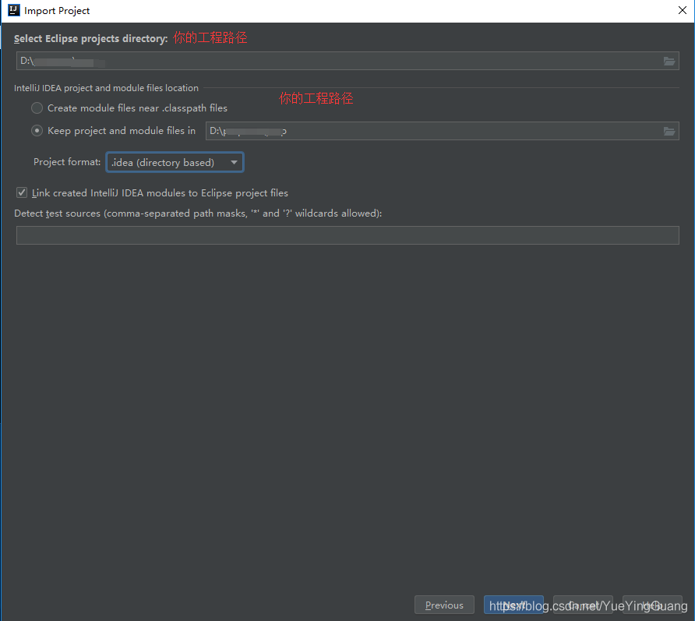The width and height of the screenshot is (695, 621).
Task: Focus the Detect test sources input field
Action: pos(347,235)
